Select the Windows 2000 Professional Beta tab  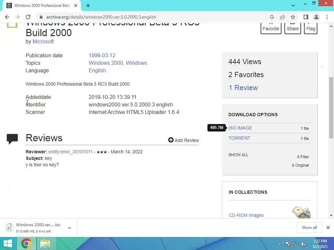(42, 6)
